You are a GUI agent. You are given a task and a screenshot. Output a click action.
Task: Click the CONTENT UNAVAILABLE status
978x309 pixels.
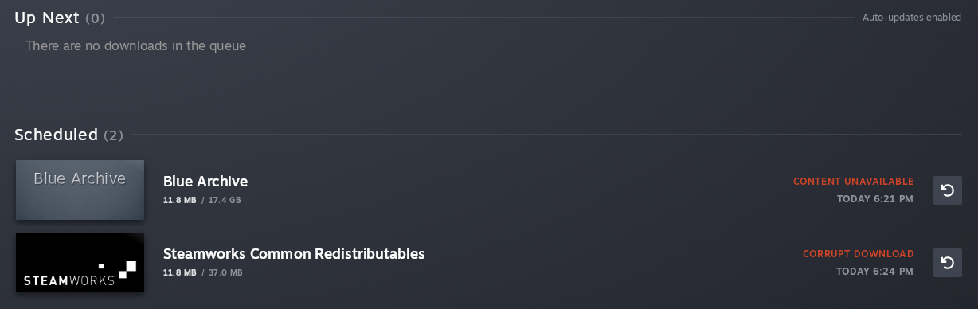coord(853,182)
